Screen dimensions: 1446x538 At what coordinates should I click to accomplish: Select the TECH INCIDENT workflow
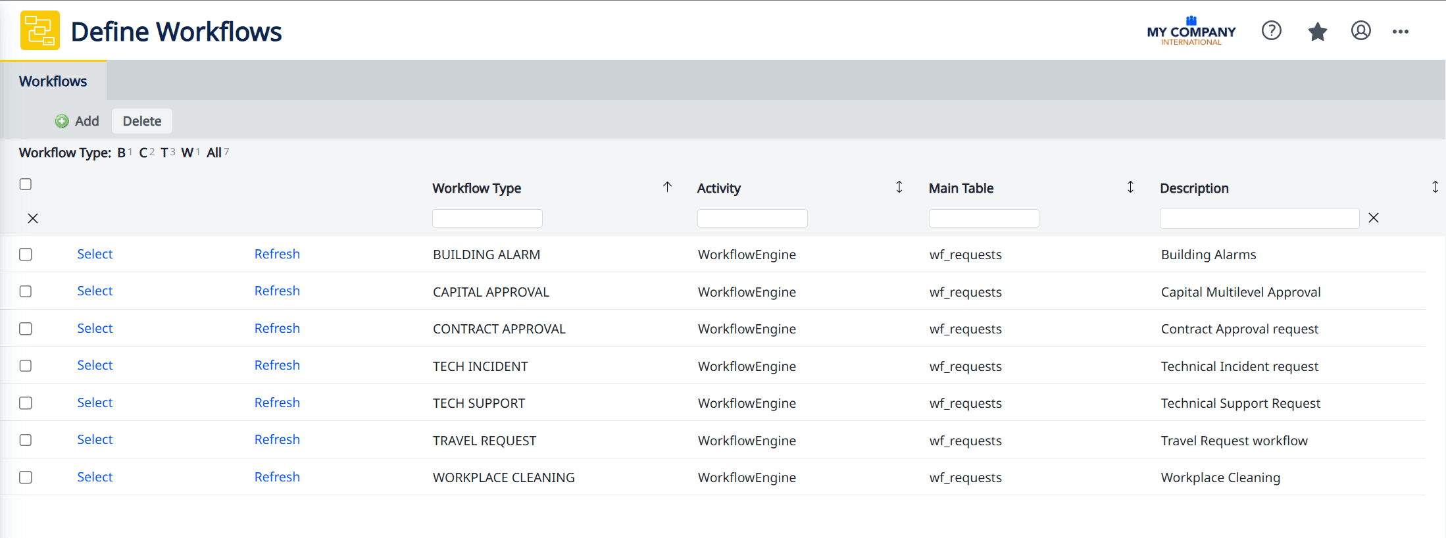point(95,365)
